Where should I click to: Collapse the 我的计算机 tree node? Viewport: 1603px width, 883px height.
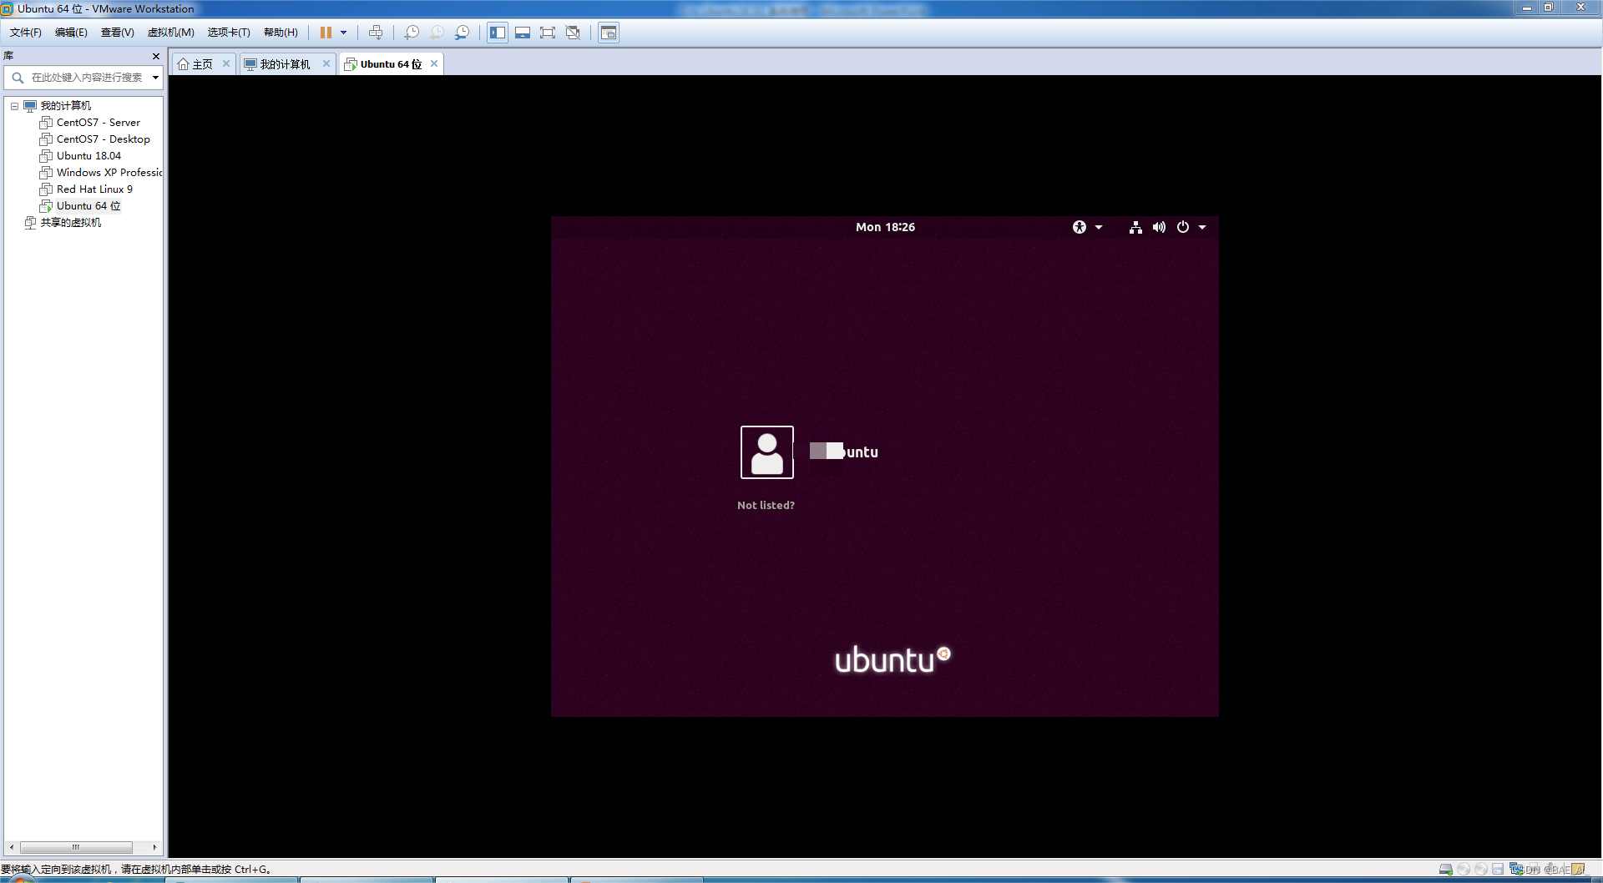(14, 106)
